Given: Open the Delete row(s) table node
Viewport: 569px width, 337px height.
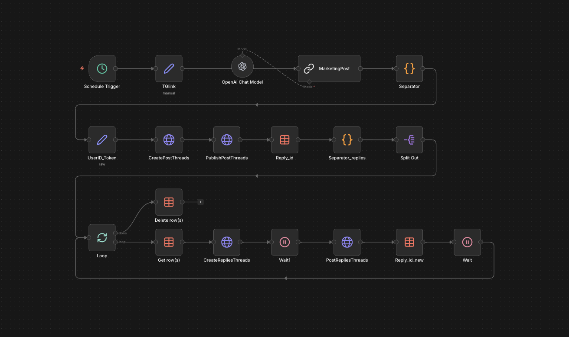Looking at the screenshot, I should (x=169, y=202).
